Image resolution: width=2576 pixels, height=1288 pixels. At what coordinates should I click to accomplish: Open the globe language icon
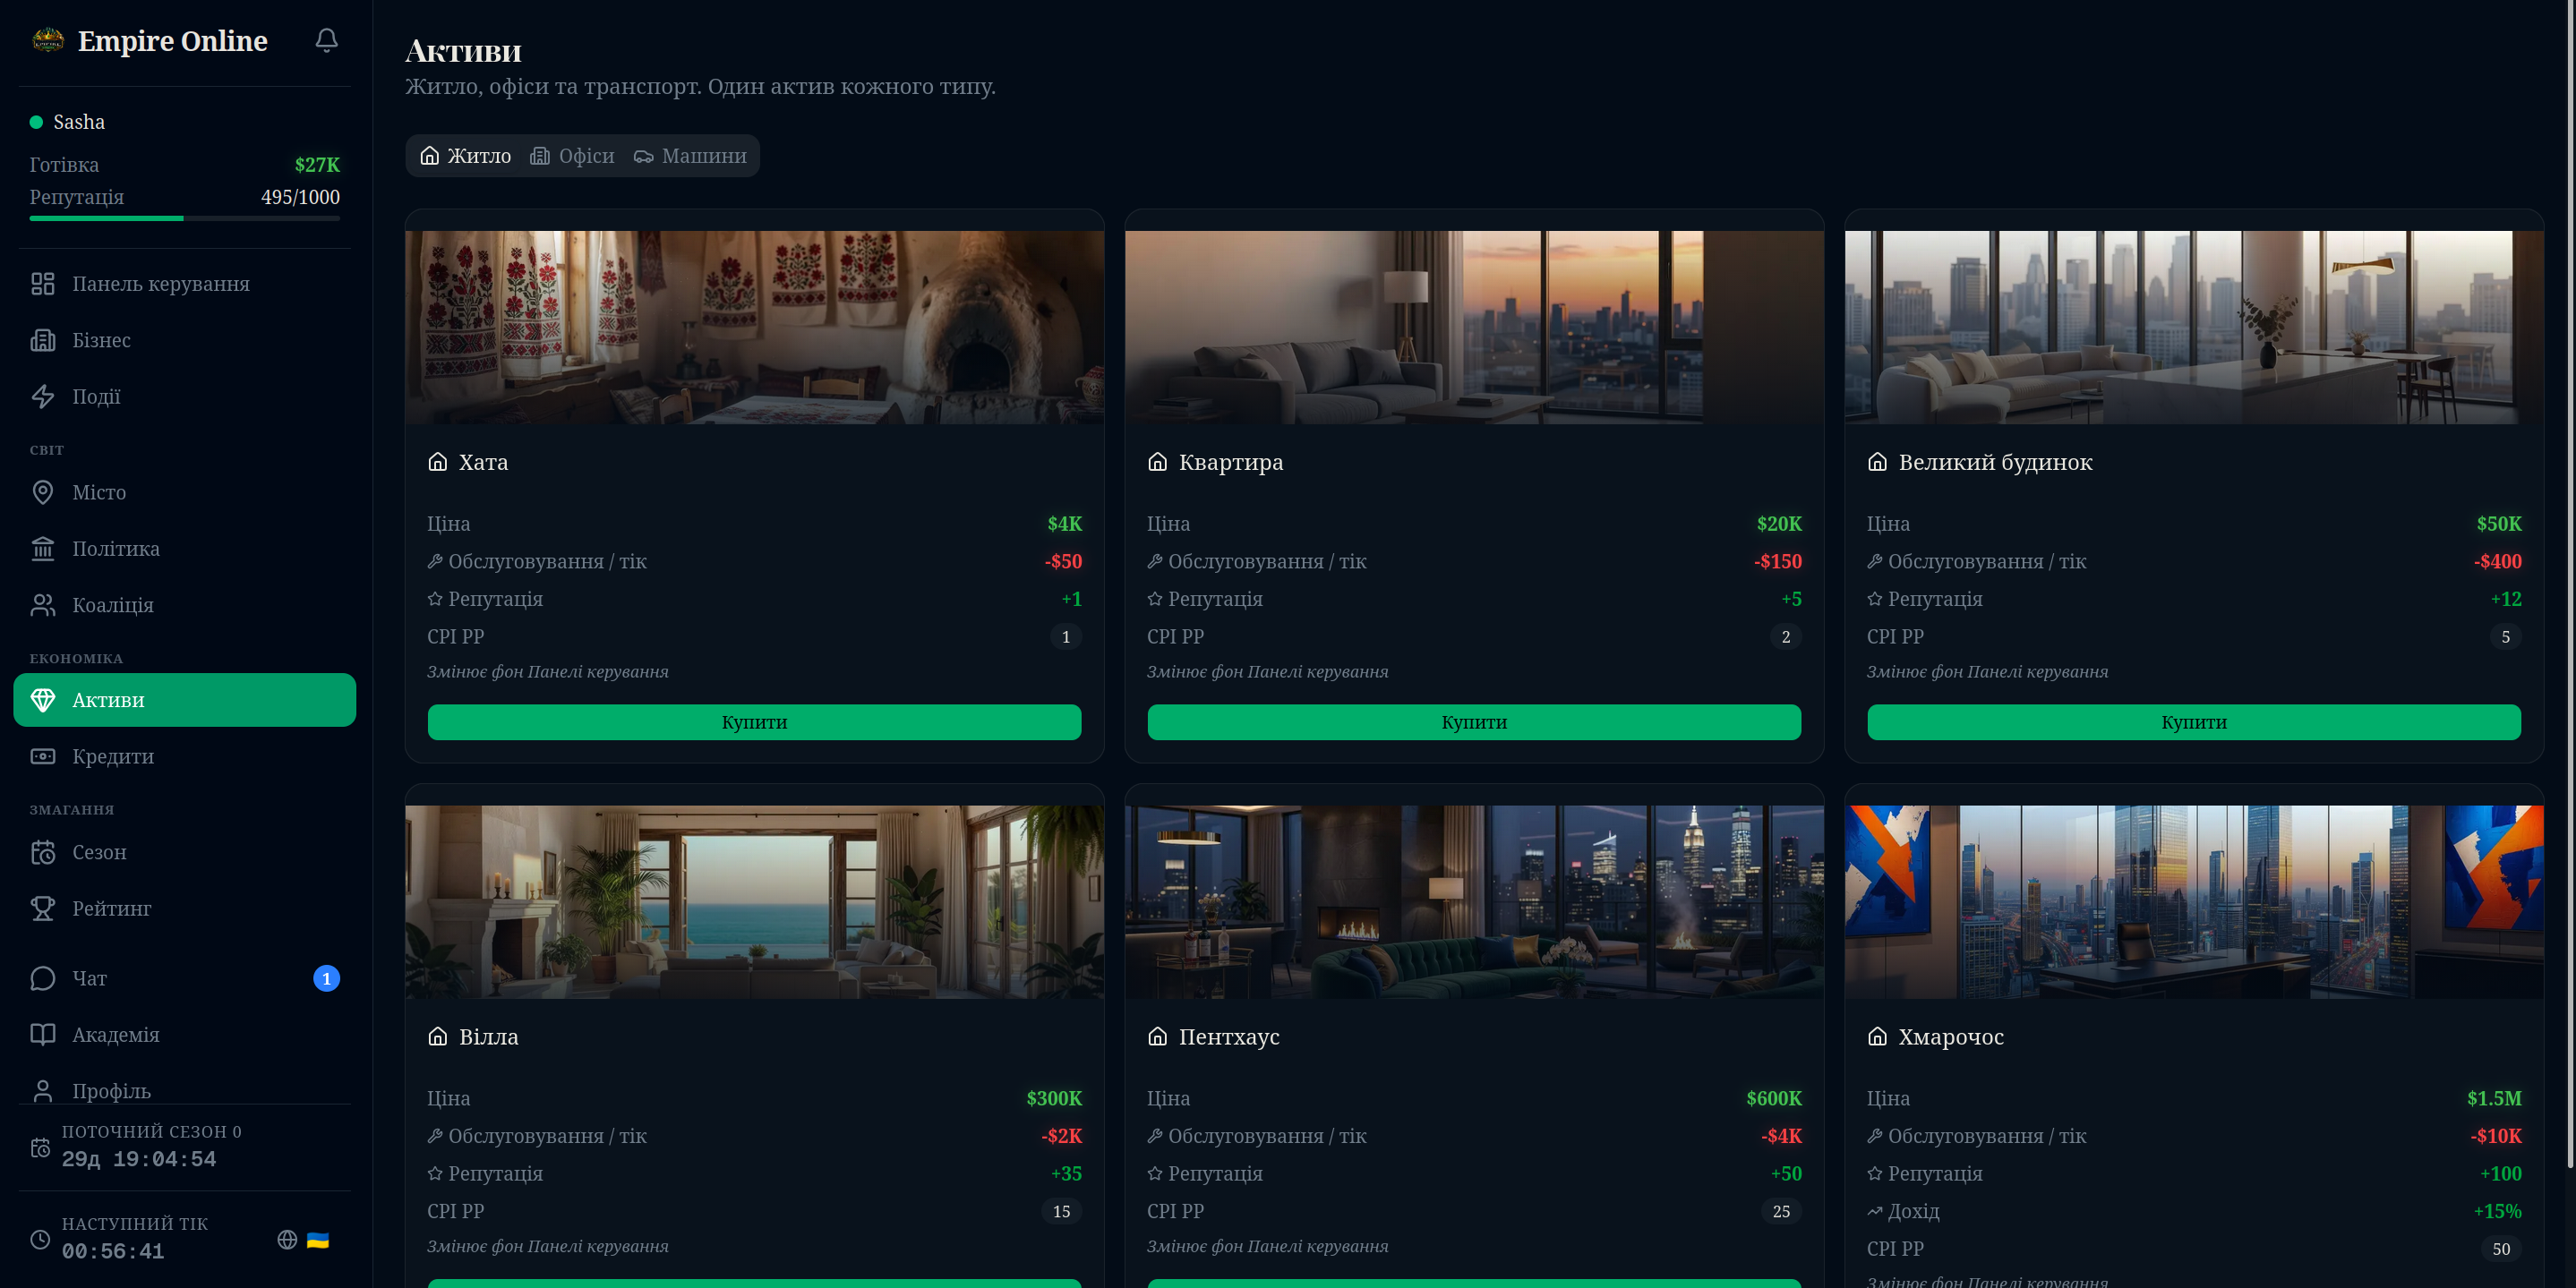[287, 1240]
